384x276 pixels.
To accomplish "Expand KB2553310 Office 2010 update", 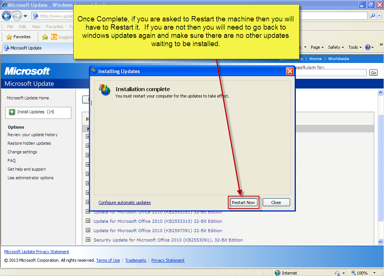I will point(88,221).
